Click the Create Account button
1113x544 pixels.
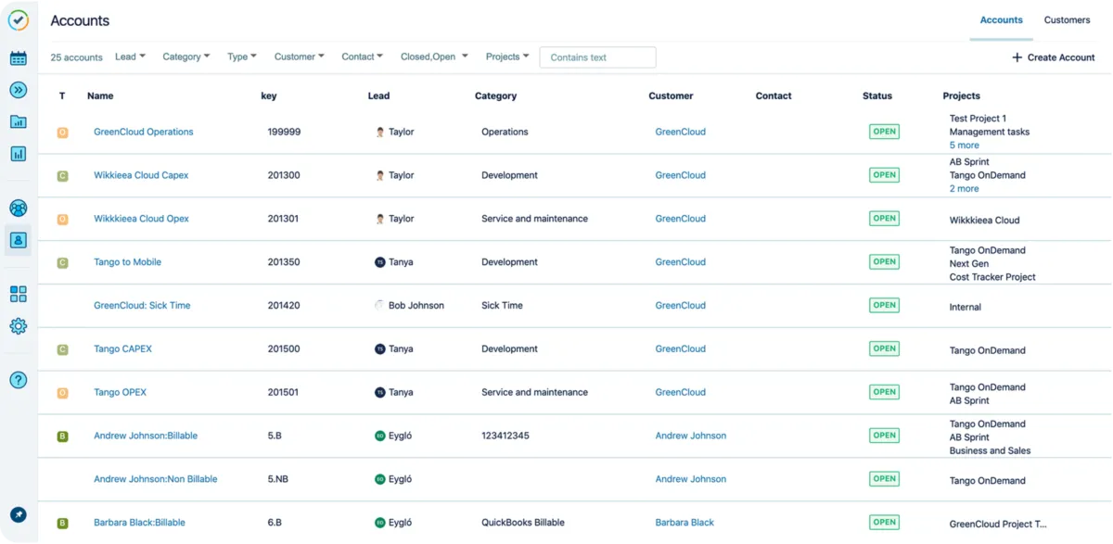pos(1053,57)
